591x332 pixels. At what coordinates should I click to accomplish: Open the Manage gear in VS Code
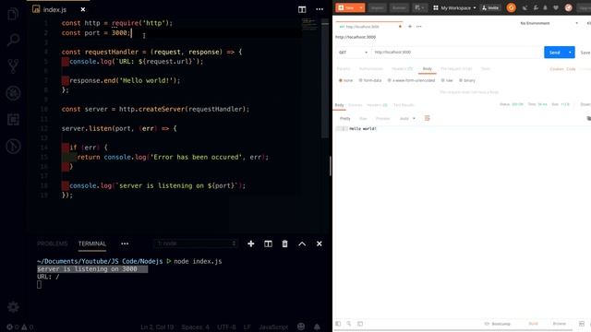(x=13, y=307)
